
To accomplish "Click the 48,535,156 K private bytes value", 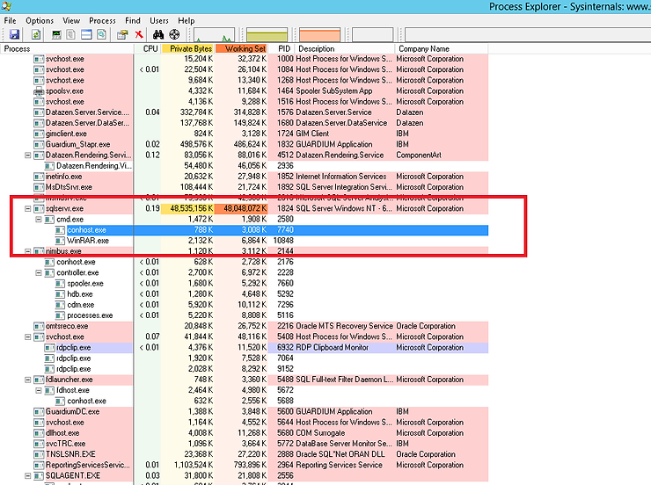I will [192, 208].
